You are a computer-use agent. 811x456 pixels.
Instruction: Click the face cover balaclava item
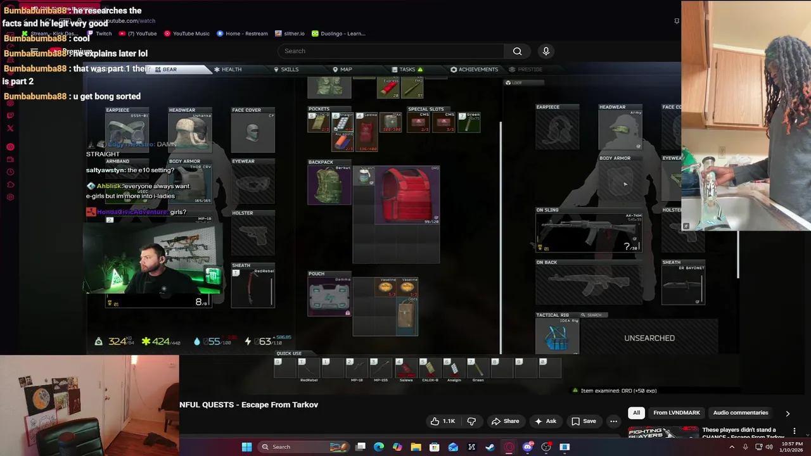pyautogui.click(x=253, y=132)
